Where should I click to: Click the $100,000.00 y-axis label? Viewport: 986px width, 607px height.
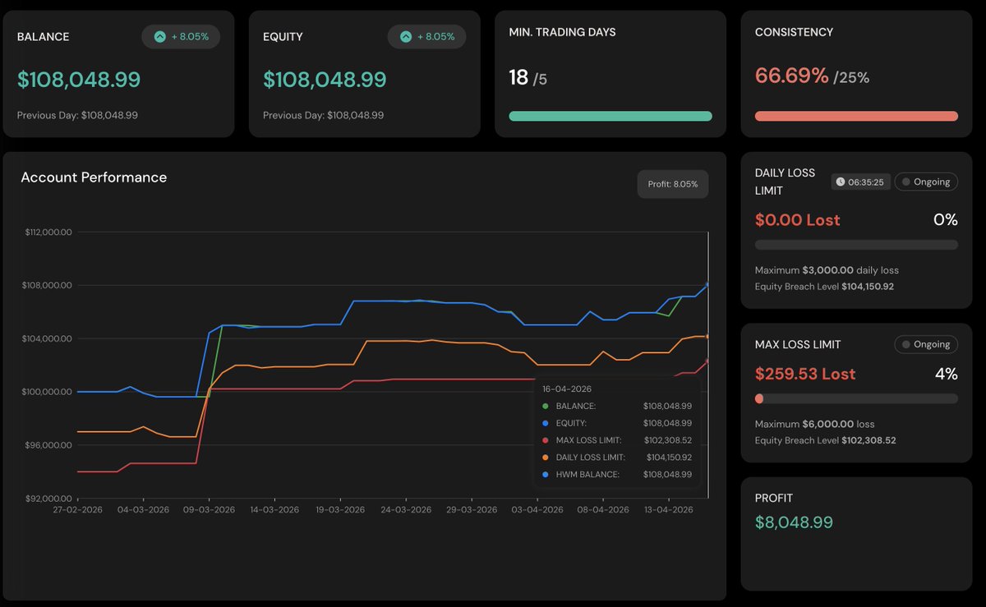[48, 392]
